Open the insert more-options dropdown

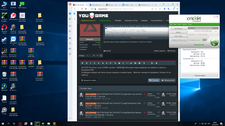point(127,63)
